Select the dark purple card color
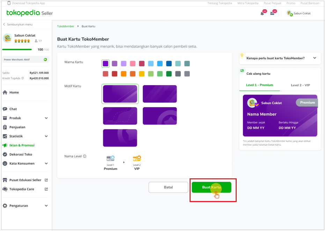This screenshot has width=325, height=231. click(105, 64)
